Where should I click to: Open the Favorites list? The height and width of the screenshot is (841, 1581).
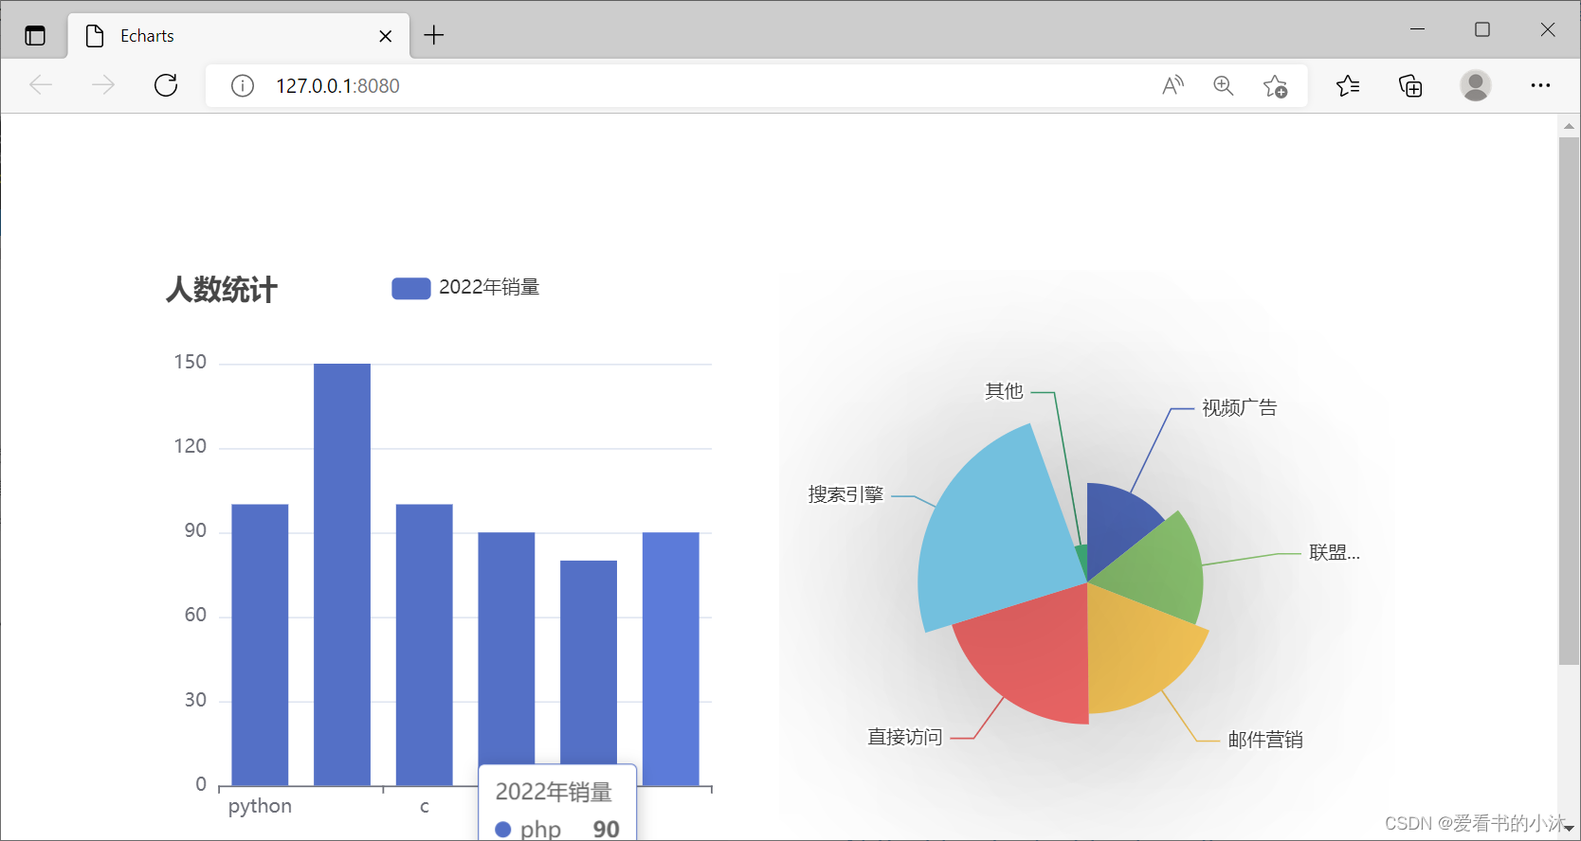[1348, 86]
